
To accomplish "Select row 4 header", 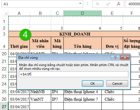I will coord(4,43).
